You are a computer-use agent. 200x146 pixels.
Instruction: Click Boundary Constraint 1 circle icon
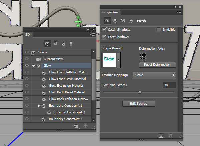44,106
